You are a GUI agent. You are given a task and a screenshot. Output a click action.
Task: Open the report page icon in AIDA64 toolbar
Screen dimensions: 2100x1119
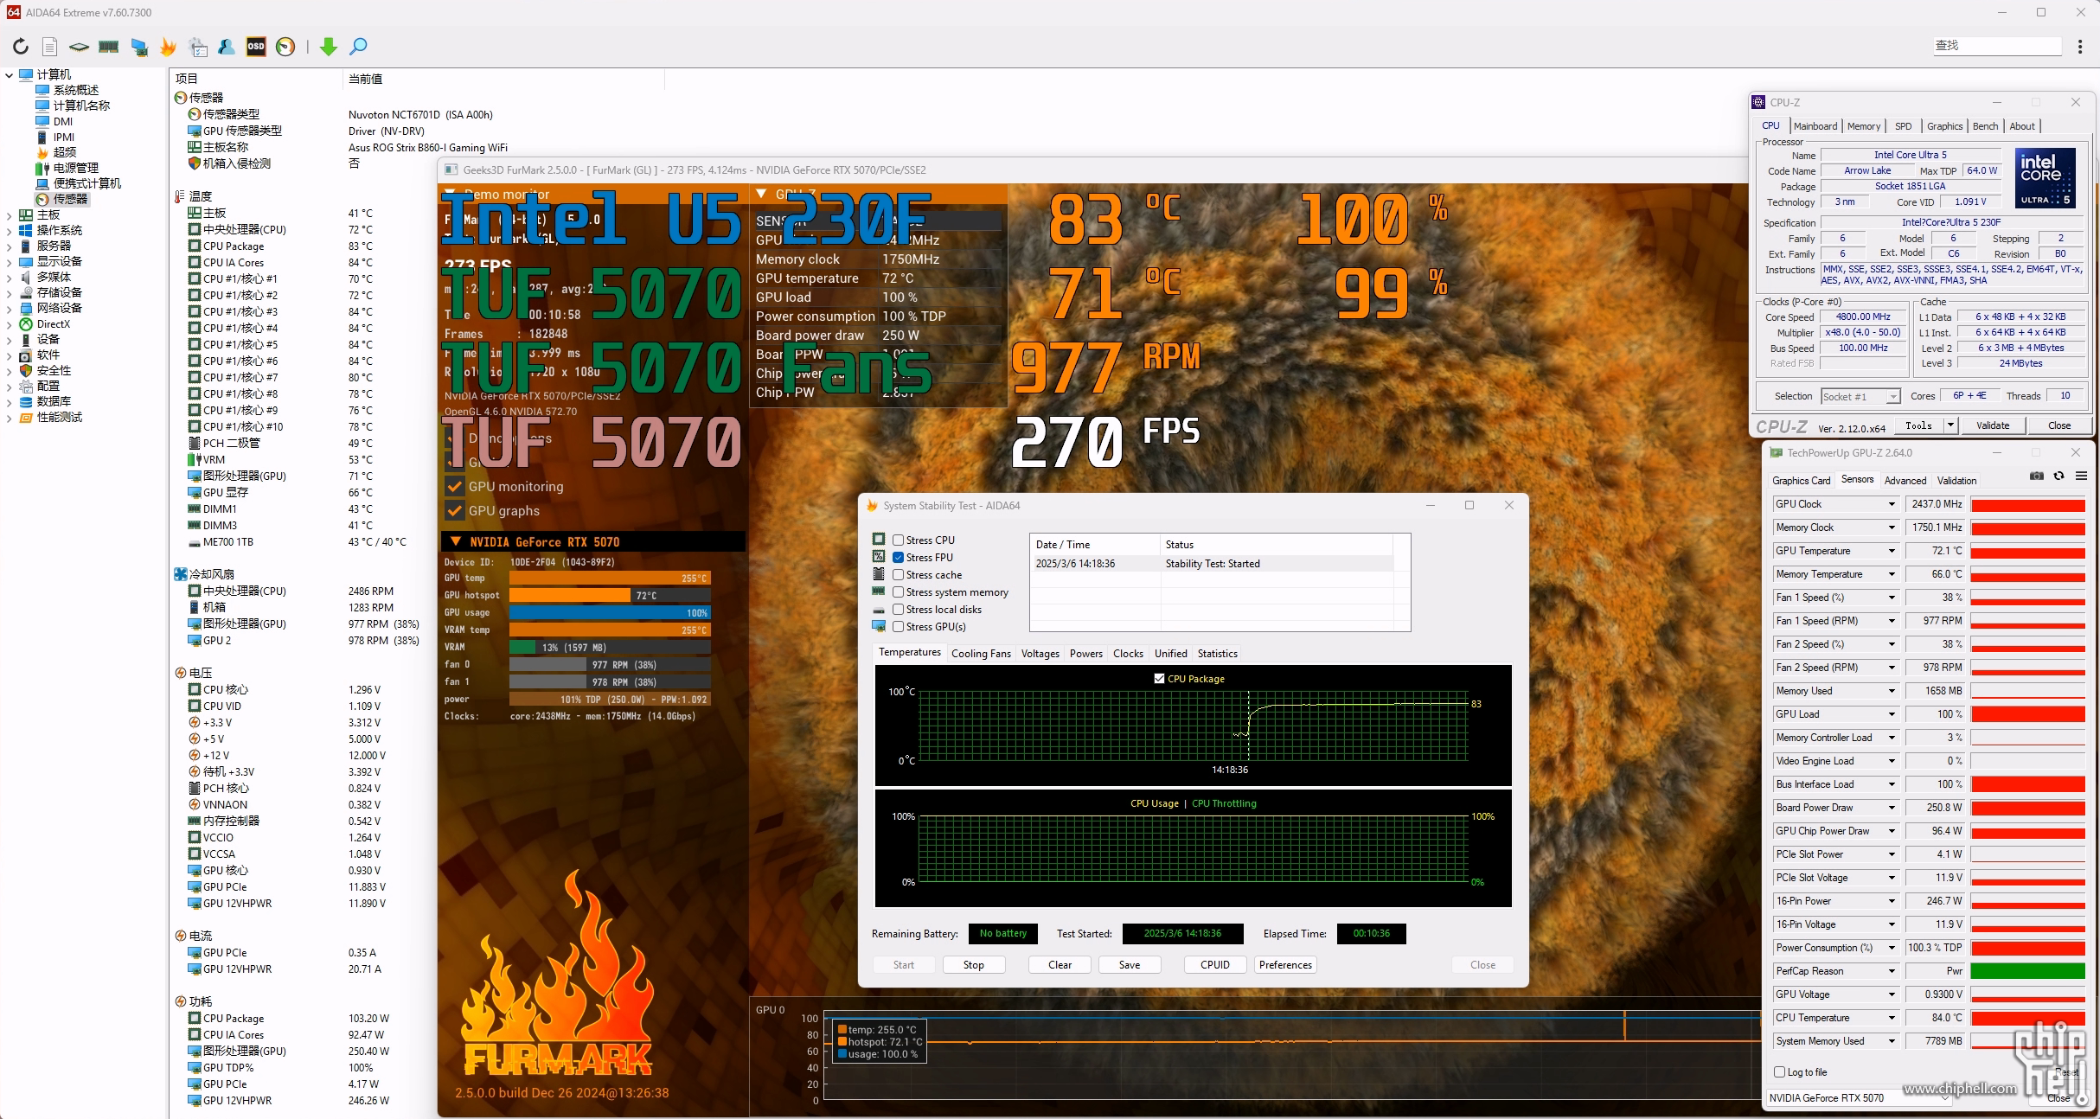point(50,47)
